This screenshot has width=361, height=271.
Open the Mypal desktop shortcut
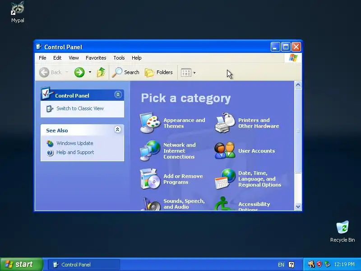18,12
